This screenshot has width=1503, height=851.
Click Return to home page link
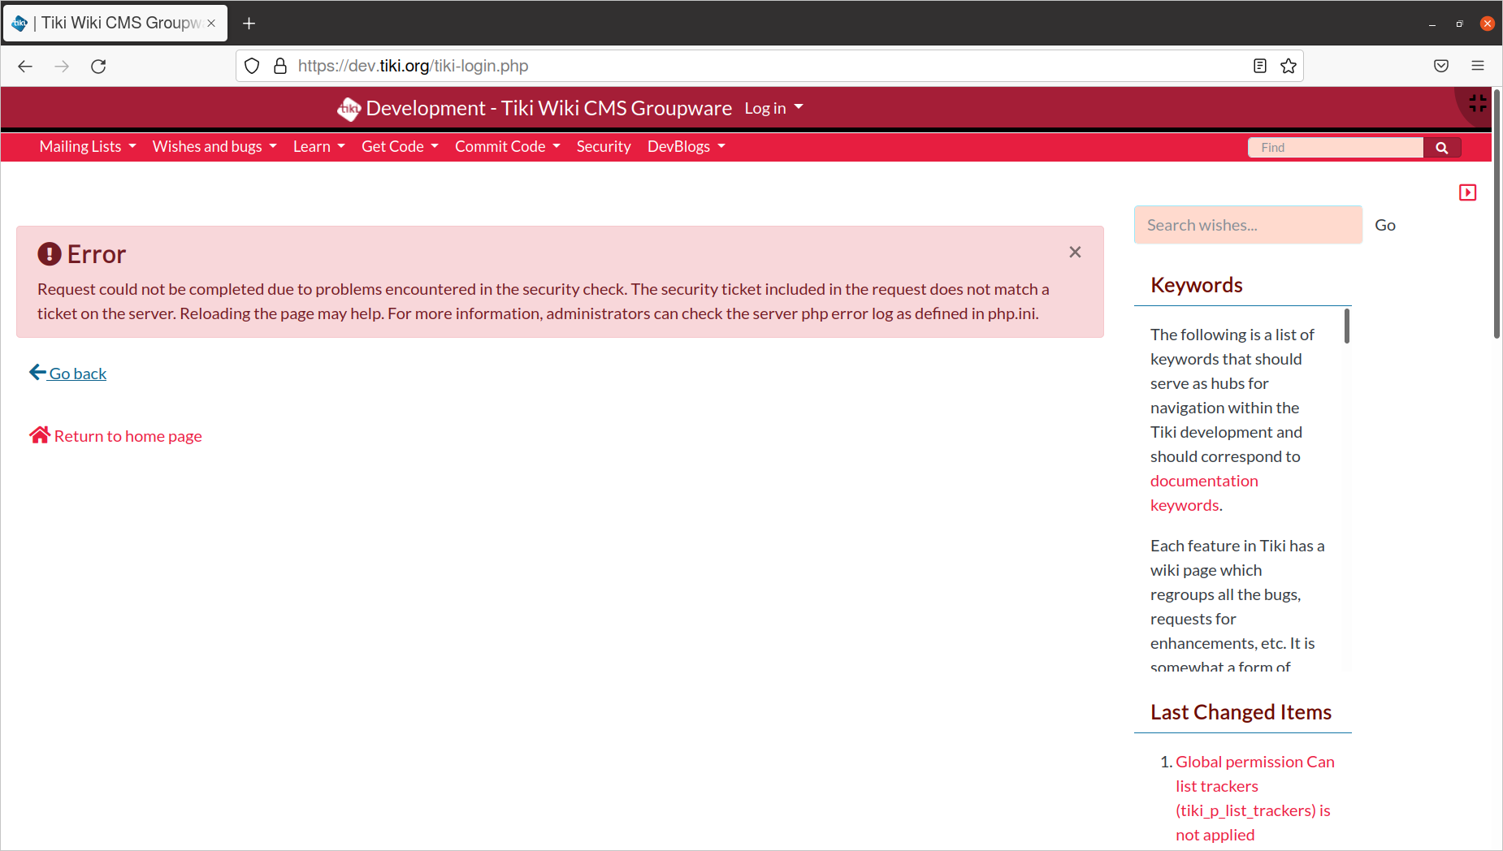(x=115, y=436)
